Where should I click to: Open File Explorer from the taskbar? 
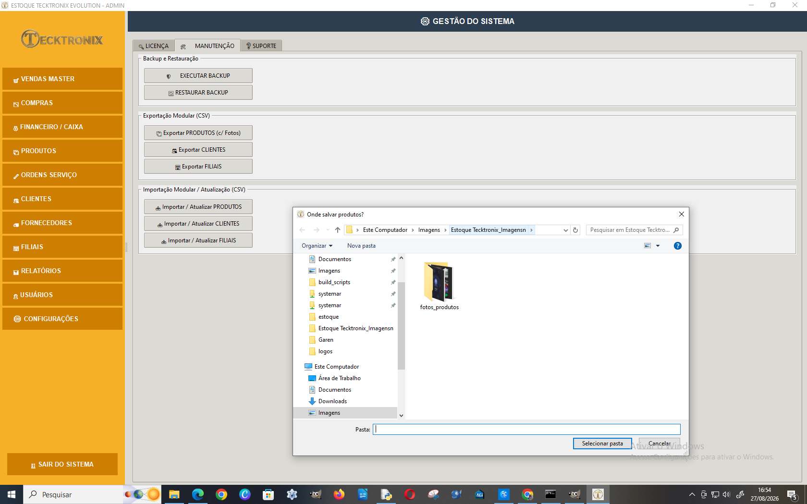pos(174,494)
